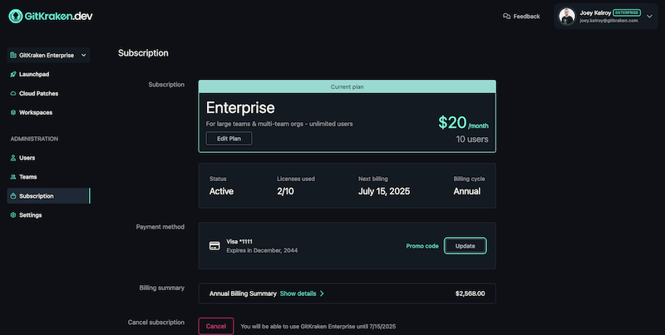Screen dimensions: 665x335
Task: Open the GitKraken Enterprise organization dropdown
Action: tap(48, 55)
